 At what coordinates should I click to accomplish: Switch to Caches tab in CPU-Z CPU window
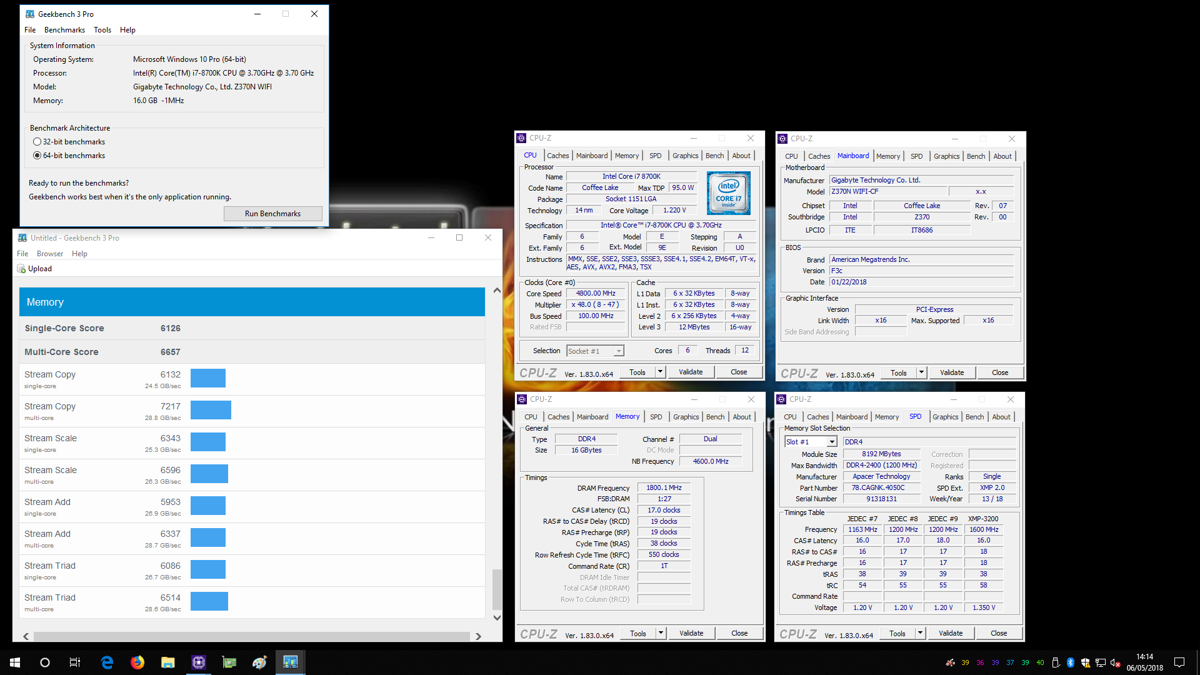[x=558, y=156]
